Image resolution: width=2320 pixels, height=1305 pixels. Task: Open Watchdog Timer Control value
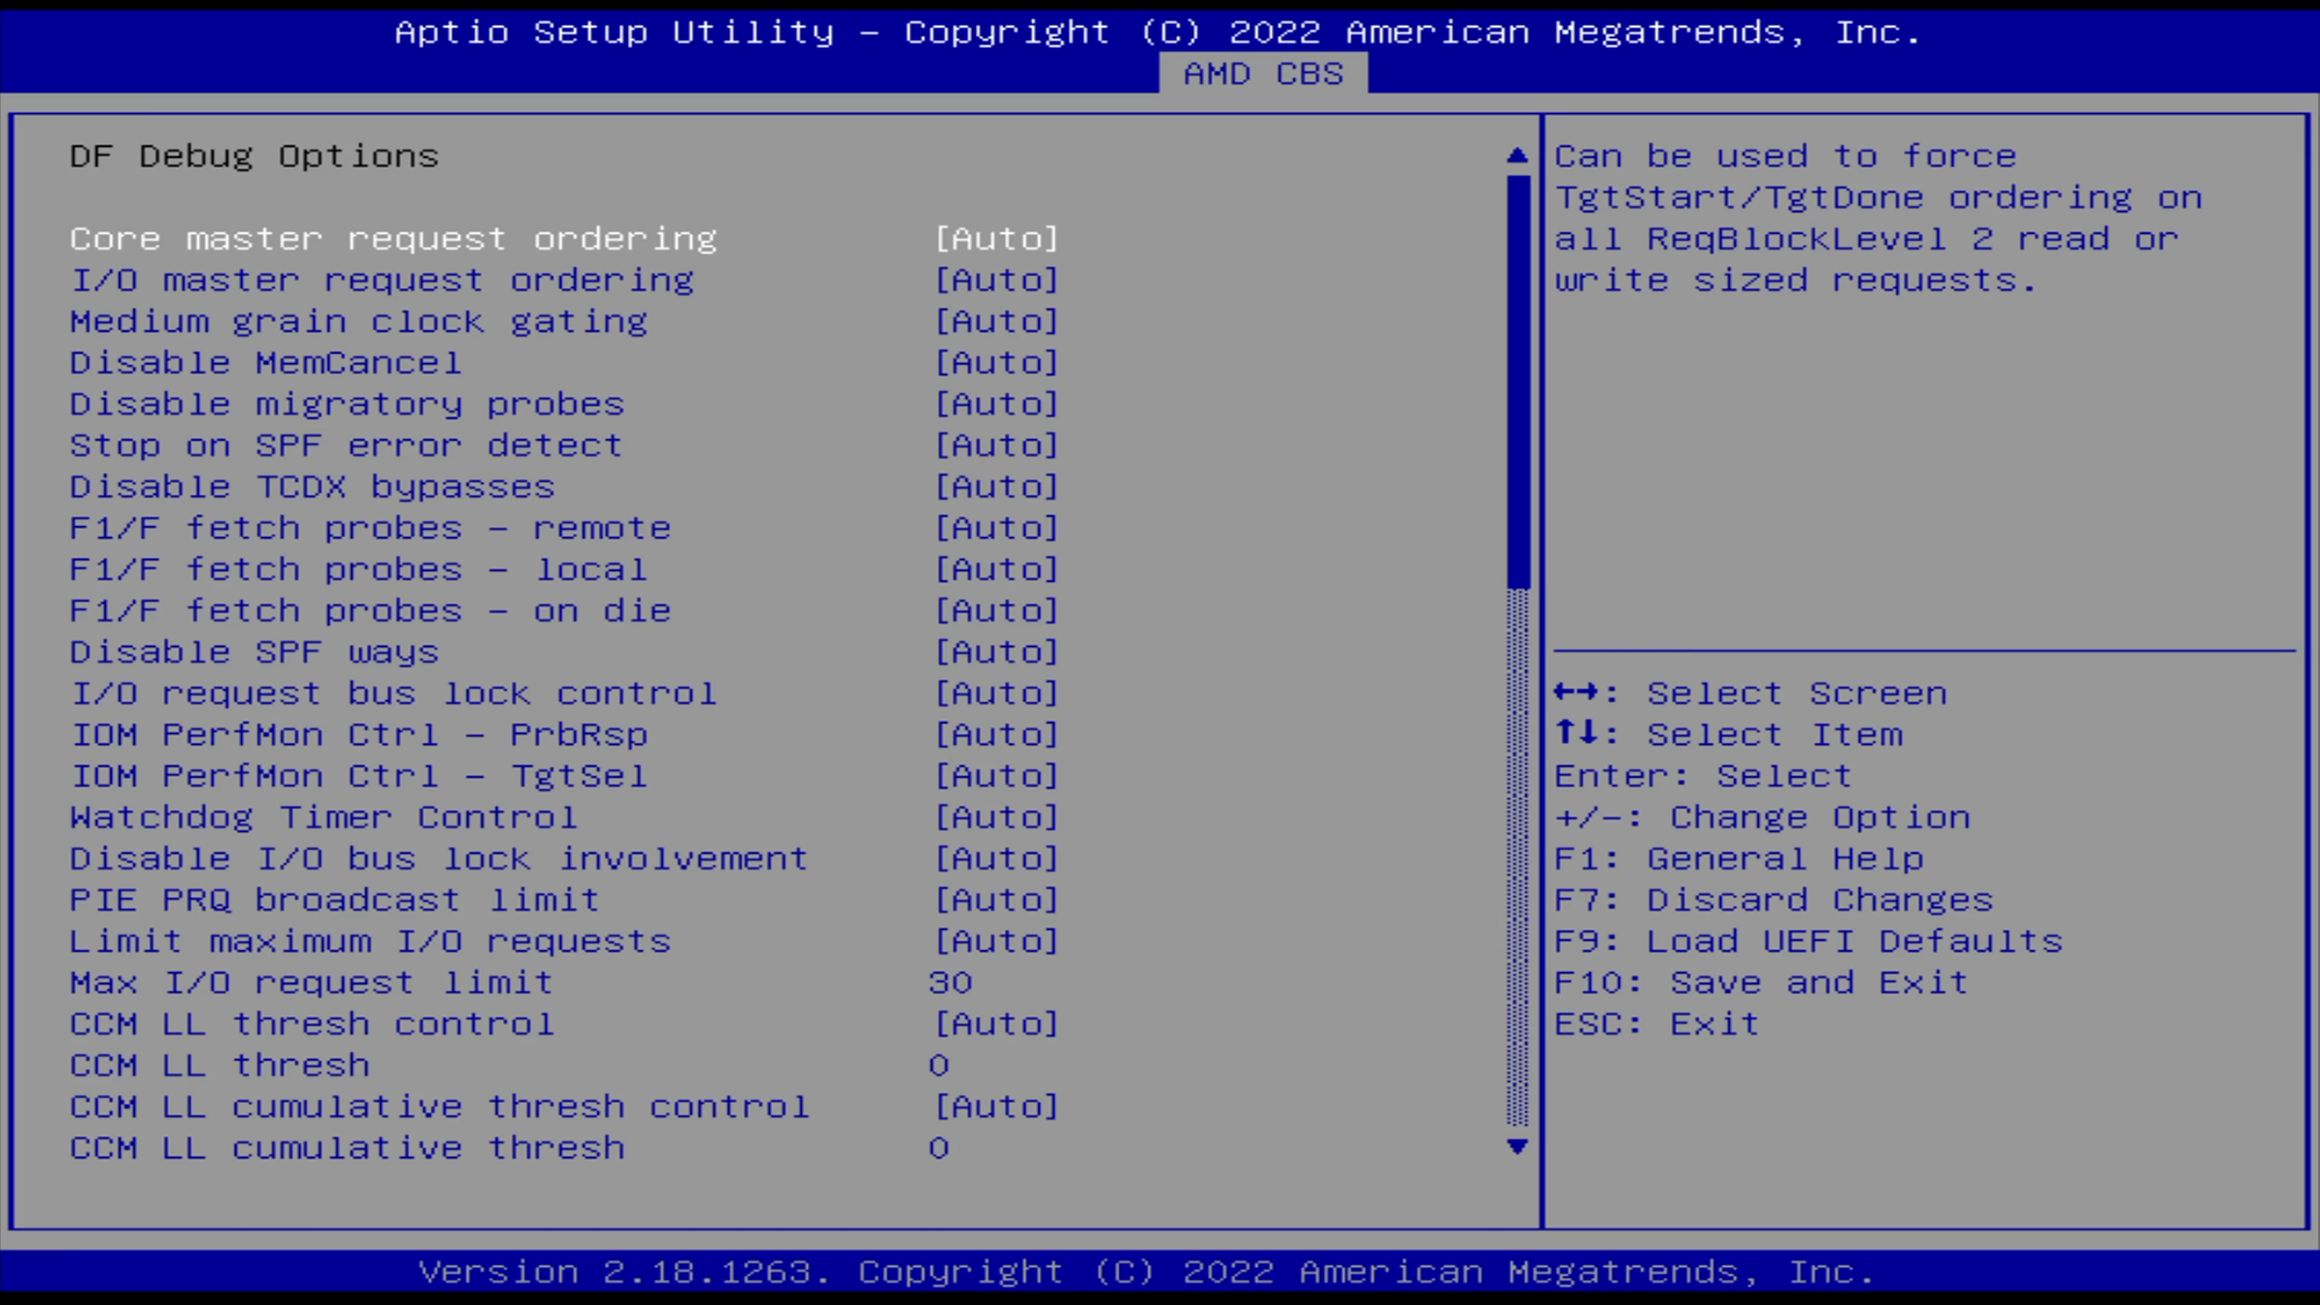click(997, 818)
